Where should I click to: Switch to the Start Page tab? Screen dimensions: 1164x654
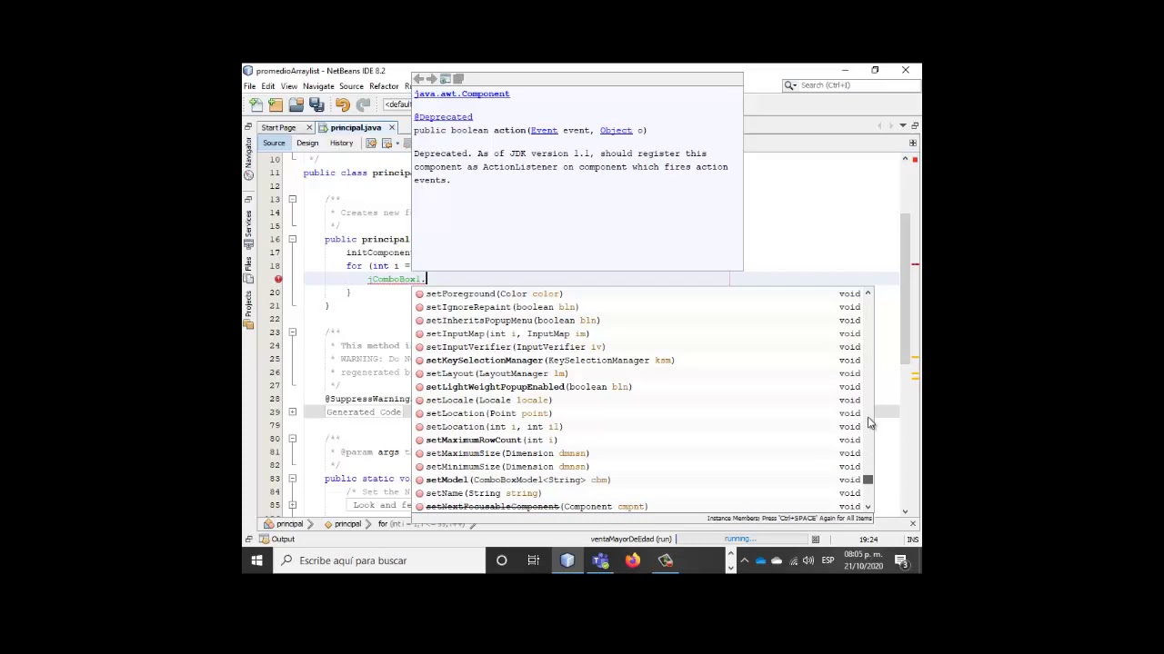pyautogui.click(x=278, y=127)
